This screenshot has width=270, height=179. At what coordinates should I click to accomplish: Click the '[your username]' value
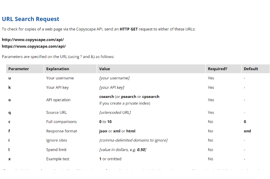[114, 78]
